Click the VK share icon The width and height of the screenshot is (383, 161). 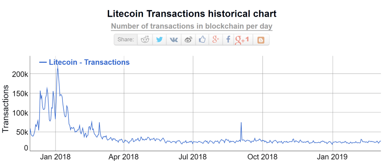coord(174,40)
